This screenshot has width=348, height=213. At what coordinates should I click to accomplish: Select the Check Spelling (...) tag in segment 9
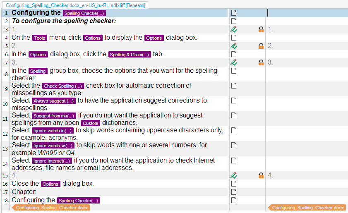[63, 86]
